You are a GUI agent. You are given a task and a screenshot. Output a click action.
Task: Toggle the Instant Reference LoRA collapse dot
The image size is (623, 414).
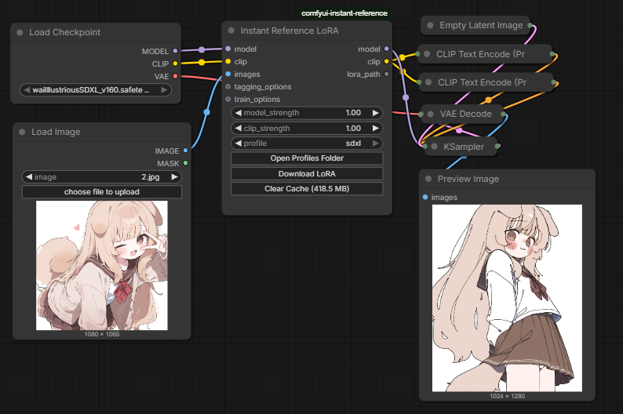tap(231, 31)
